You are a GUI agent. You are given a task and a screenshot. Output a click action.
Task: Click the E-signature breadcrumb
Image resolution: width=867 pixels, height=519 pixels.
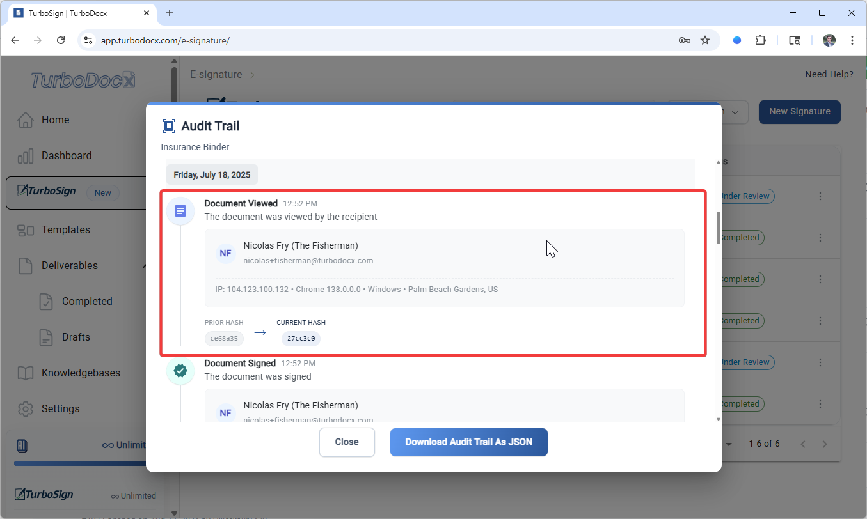[216, 75]
